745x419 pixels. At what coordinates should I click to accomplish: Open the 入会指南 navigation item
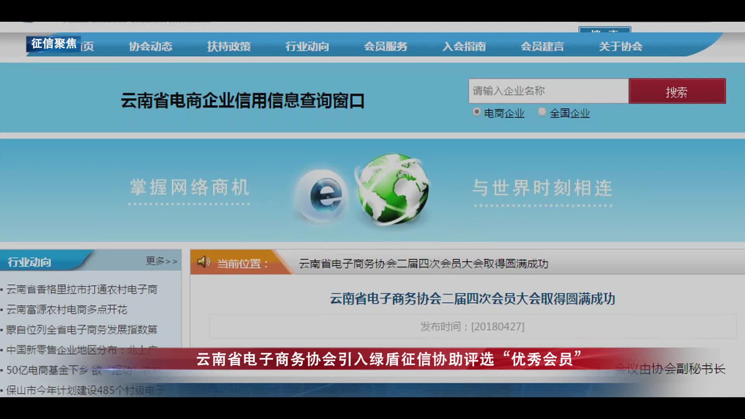coord(465,46)
